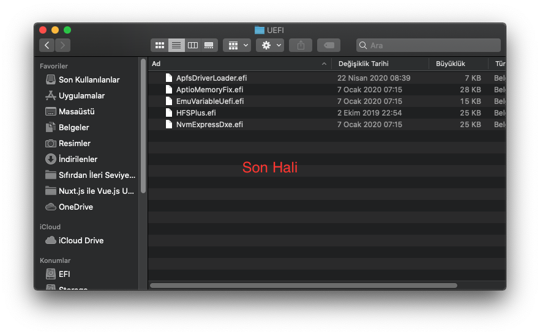
Task: Switch to gallery view mode
Action: [209, 45]
